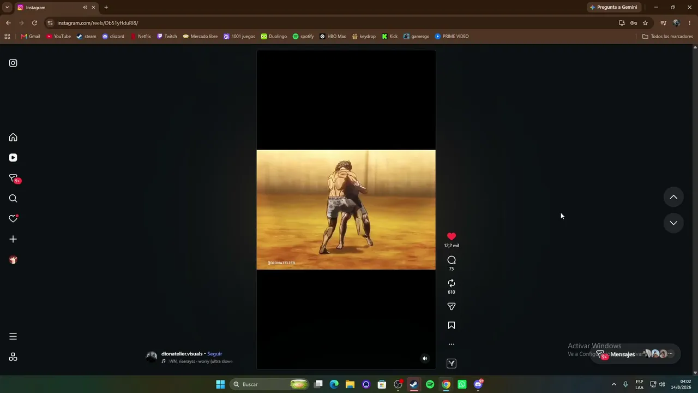Open the Duolingo bookmark
The width and height of the screenshot is (698, 393).
[x=274, y=37]
